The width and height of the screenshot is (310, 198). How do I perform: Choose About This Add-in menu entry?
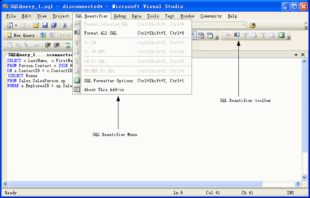(x=132, y=90)
